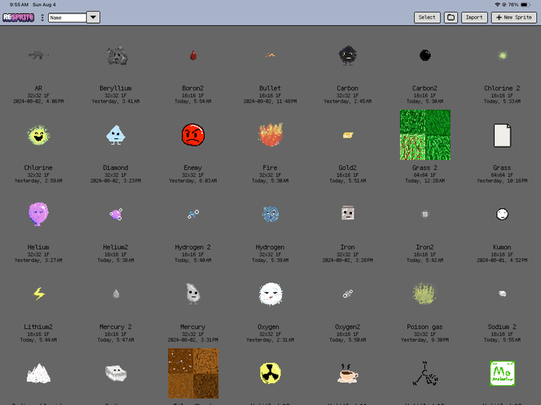Open the Carbon2 black ball sprite
The image size is (541, 405).
[425, 55]
